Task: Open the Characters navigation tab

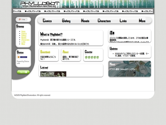Action: [104, 20]
